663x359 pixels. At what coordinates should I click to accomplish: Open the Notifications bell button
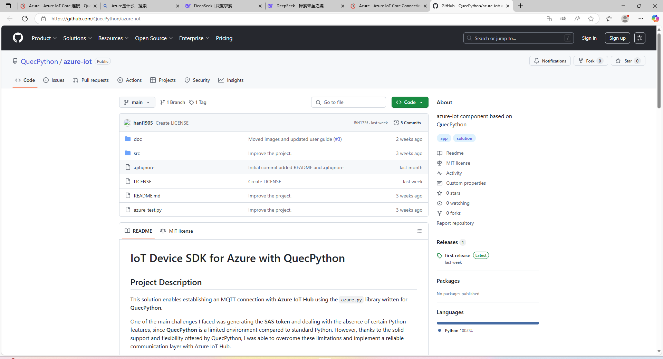550,61
